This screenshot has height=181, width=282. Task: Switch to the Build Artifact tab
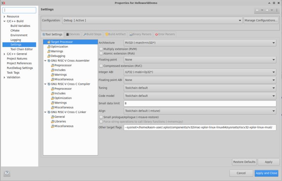[x=115, y=34]
